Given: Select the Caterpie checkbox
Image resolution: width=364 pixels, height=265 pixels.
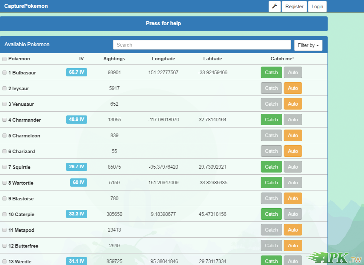Looking at the screenshot, I should pos(5,214).
